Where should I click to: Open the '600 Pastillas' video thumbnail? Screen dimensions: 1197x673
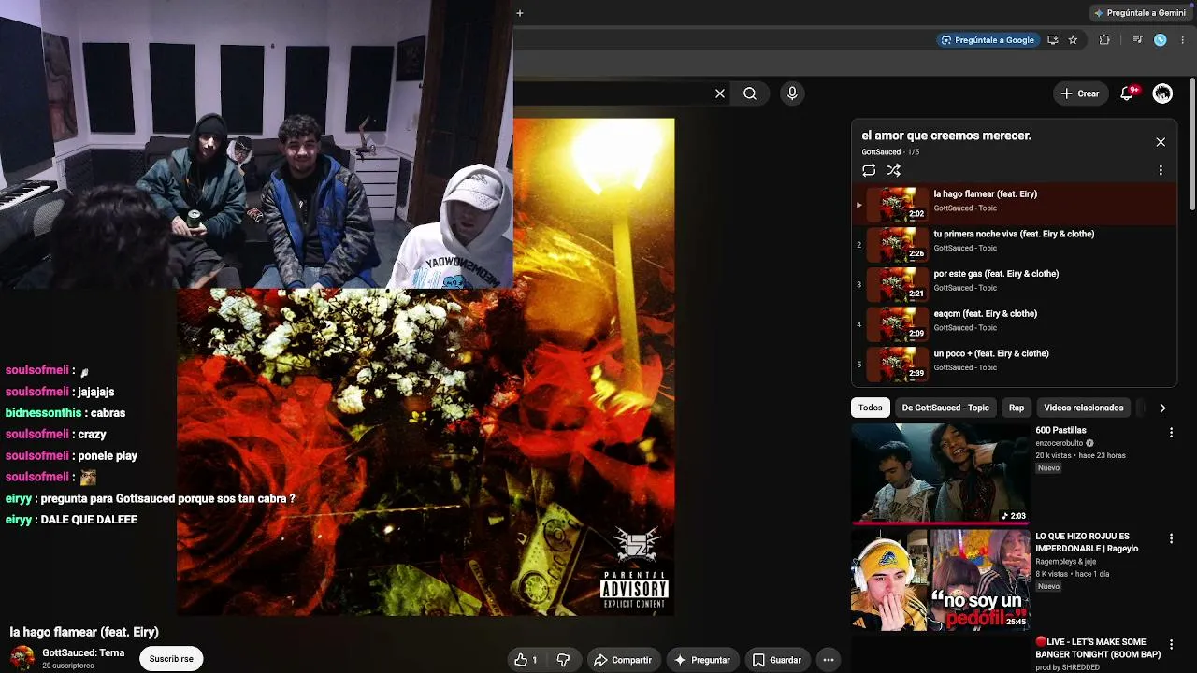[x=940, y=473]
